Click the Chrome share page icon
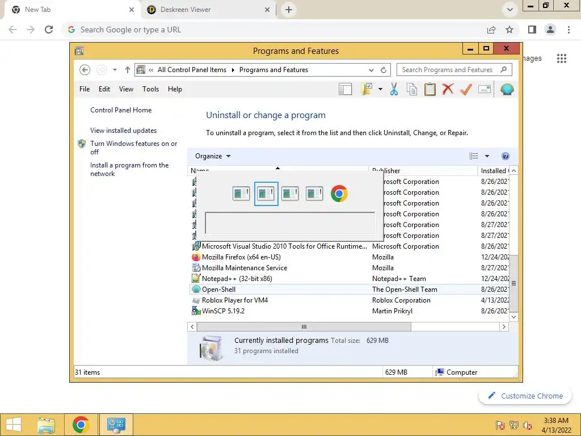The height and width of the screenshot is (436, 581). coord(491,30)
